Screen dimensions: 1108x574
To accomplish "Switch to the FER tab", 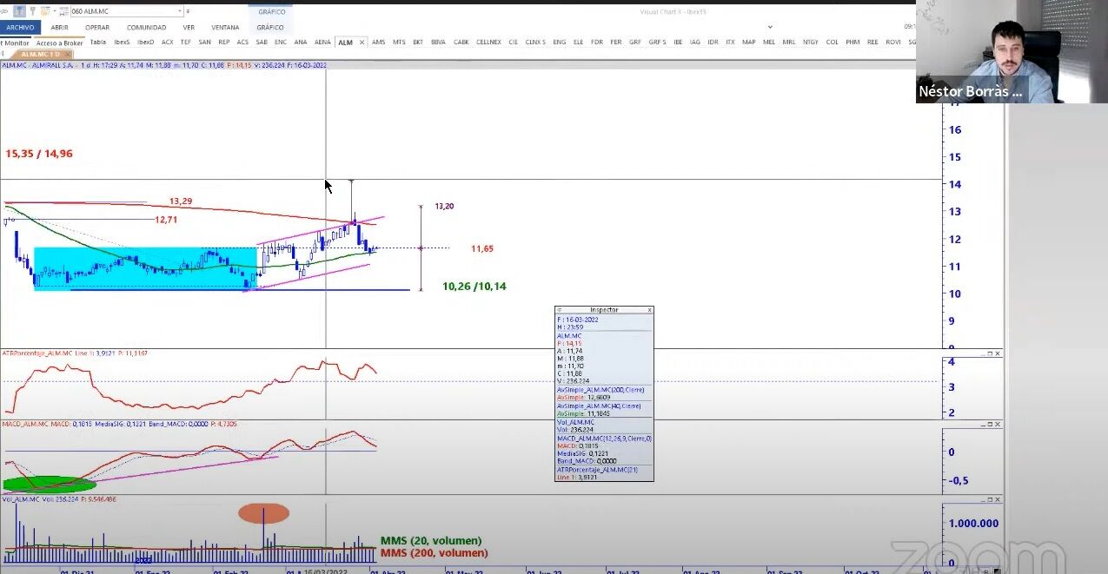I will pyautogui.click(x=616, y=42).
